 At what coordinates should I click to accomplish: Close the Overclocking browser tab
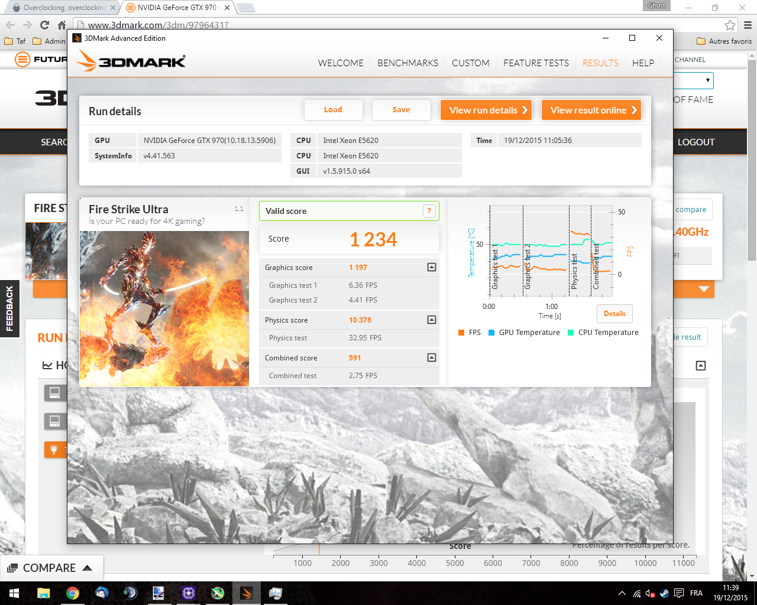coord(113,8)
